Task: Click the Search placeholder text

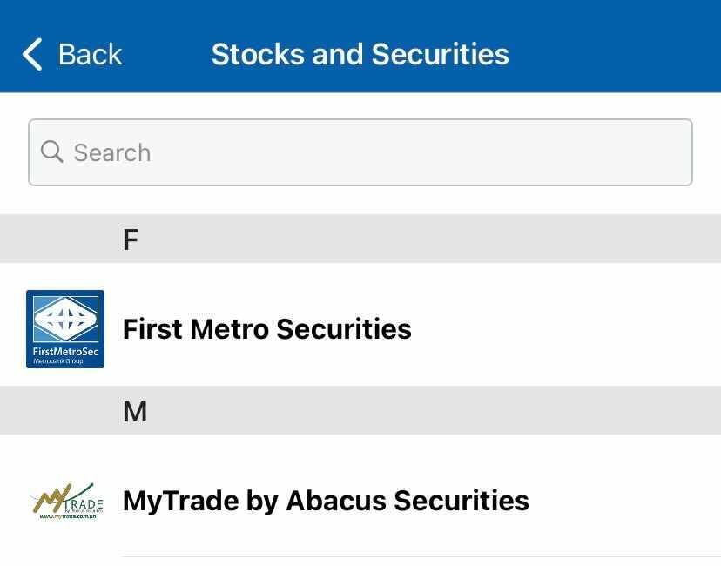Action: tap(112, 152)
